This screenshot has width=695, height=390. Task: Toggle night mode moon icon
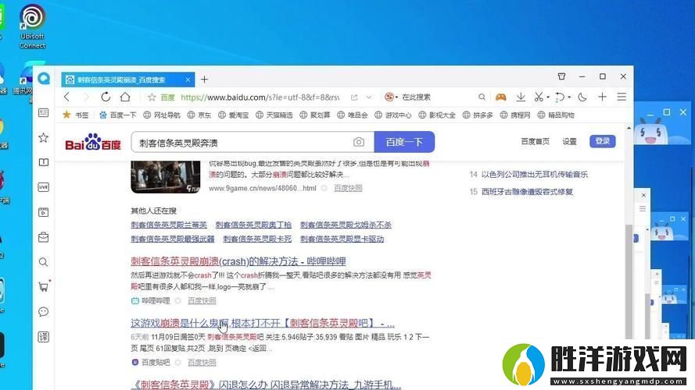click(x=582, y=97)
